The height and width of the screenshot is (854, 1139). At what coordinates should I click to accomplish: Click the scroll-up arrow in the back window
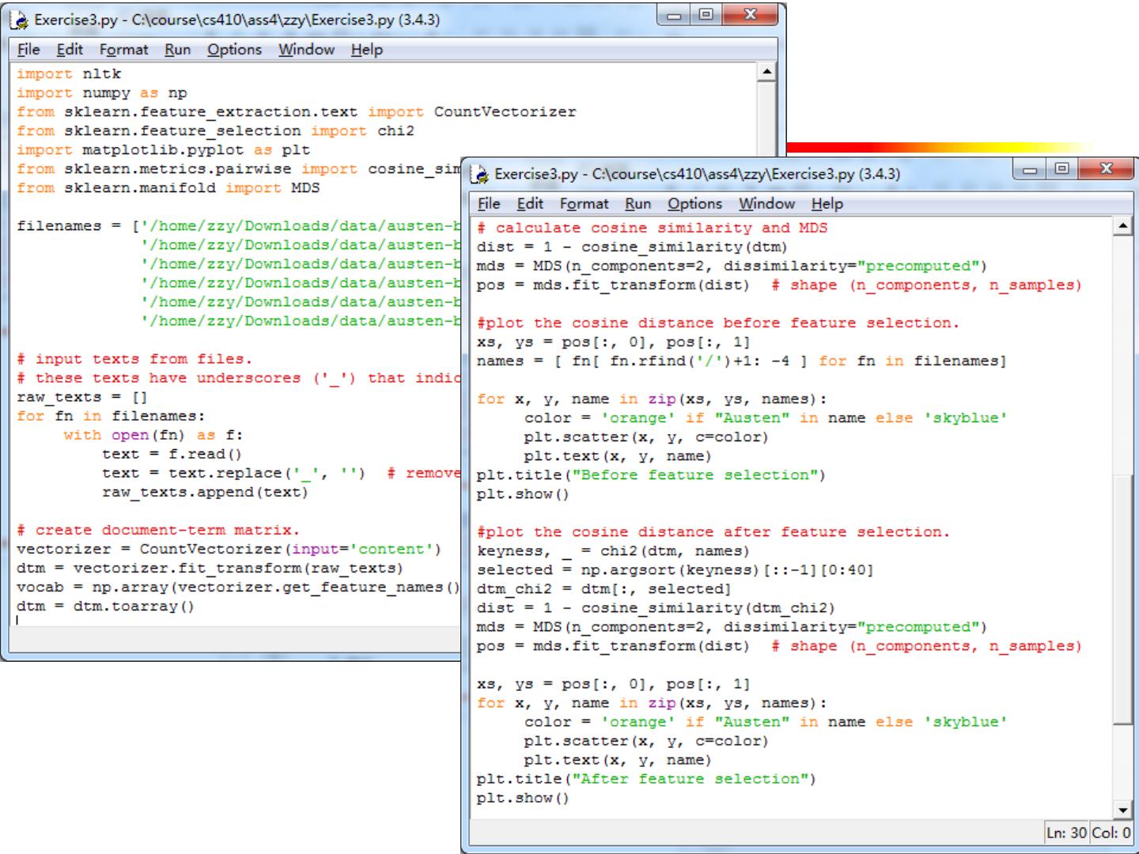click(766, 73)
